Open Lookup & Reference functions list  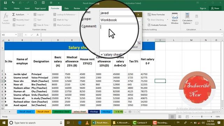tap(65, 15)
